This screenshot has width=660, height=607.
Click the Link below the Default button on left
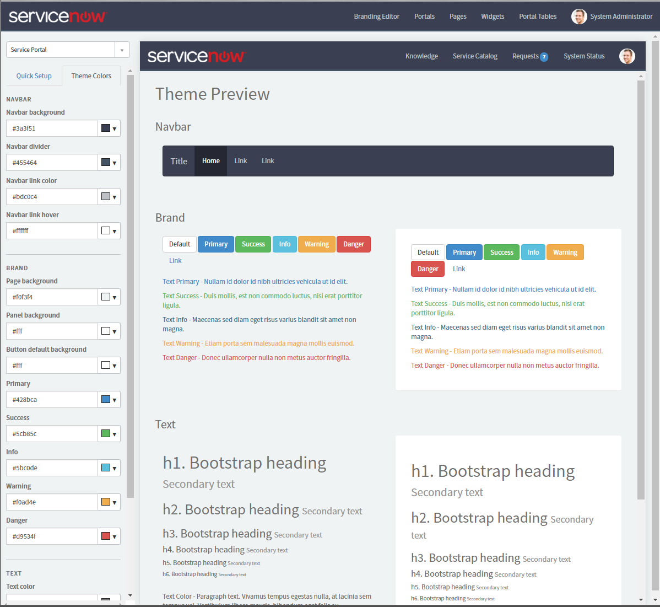point(175,261)
